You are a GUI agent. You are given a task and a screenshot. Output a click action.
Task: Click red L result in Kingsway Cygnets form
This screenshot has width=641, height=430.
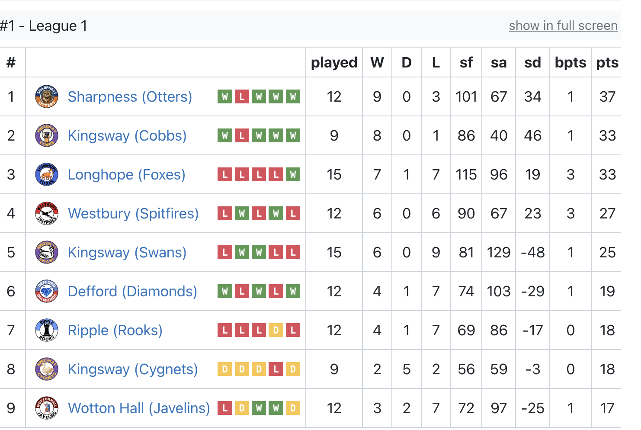[x=276, y=369]
